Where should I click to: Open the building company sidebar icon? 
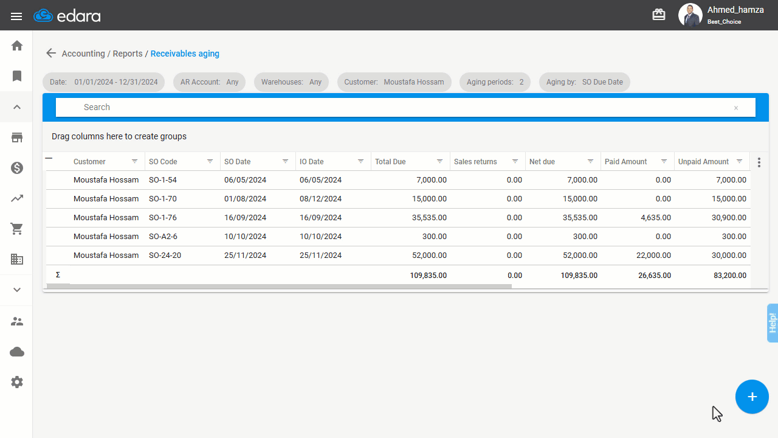point(17,259)
